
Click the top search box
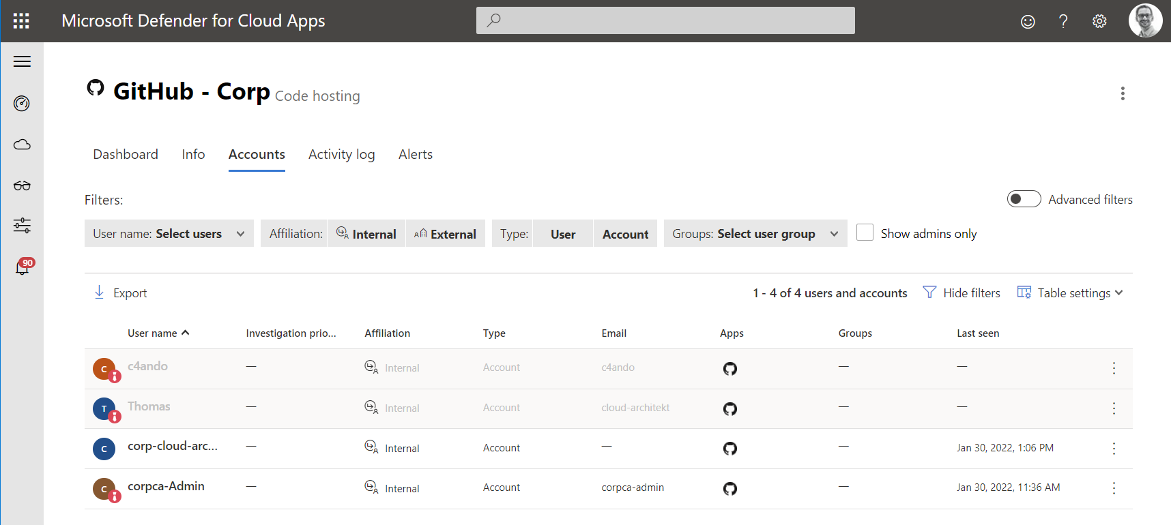[665, 20]
